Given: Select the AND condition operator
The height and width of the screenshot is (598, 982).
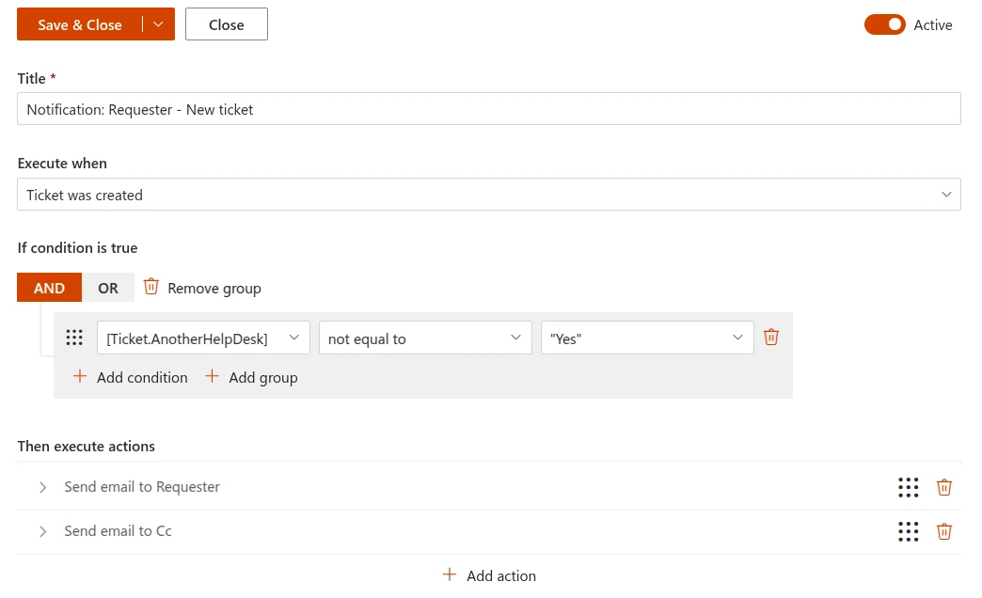Looking at the screenshot, I should click(49, 288).
